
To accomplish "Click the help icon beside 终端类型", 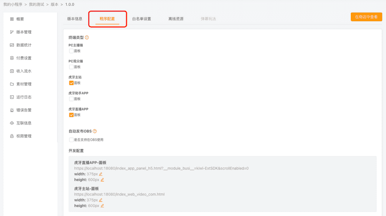I will pyautogui.click(x=87, y=38).
